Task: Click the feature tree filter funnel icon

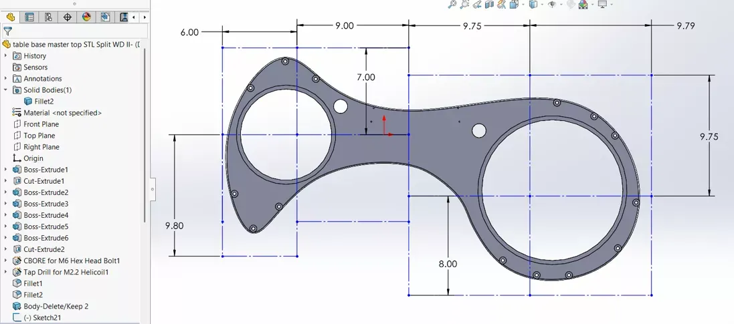Action: [7, 31]
